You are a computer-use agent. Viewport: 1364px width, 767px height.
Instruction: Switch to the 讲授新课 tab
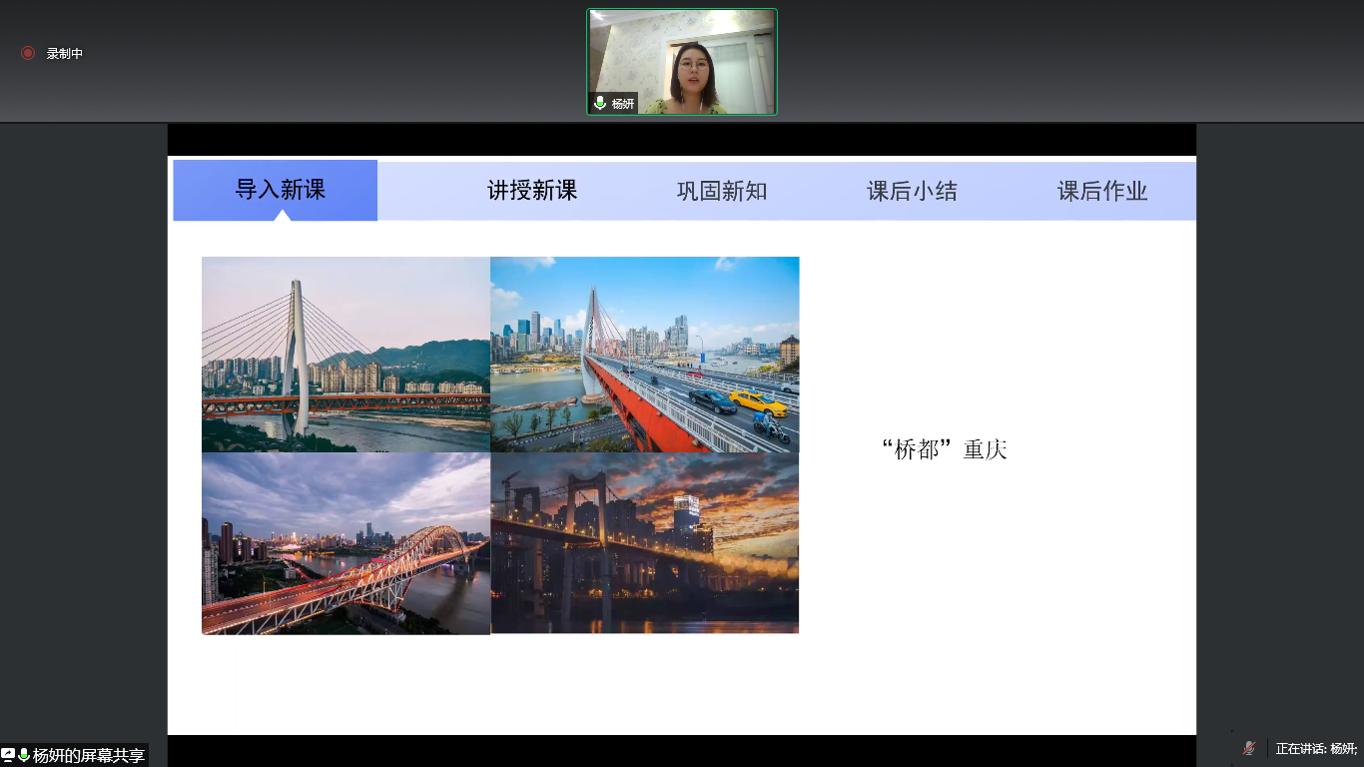(x=532, y=191)
